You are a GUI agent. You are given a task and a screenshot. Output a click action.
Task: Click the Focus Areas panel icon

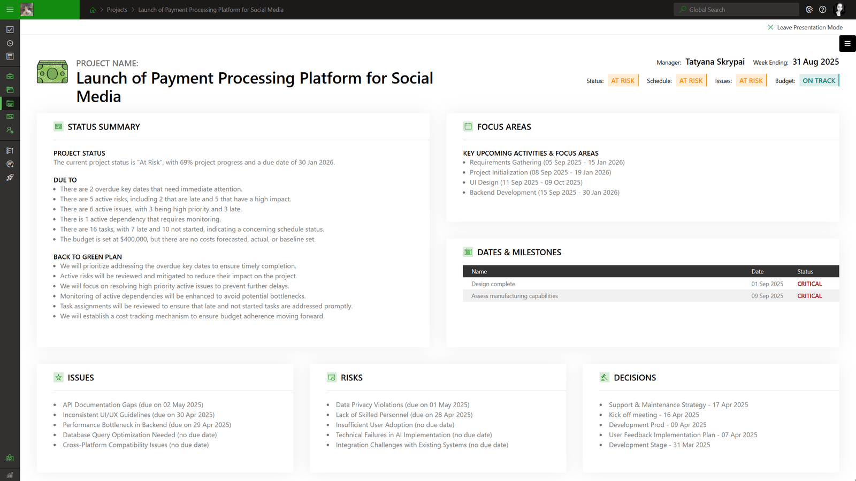coord(468,127)
